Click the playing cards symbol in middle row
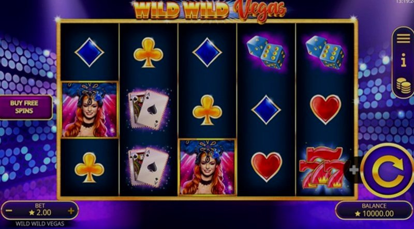Screen dimensions: 414x229 coord(149,110)
